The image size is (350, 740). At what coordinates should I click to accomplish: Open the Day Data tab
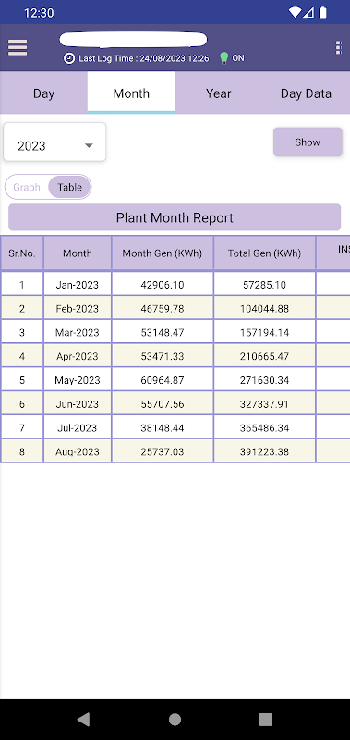307,93
